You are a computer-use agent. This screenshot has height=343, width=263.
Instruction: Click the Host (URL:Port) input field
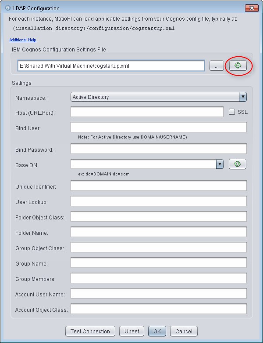[x=147, y=112]
